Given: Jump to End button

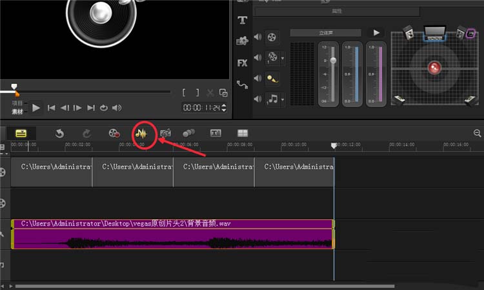Looking at the screenshot, I should [x=91, y=108].
